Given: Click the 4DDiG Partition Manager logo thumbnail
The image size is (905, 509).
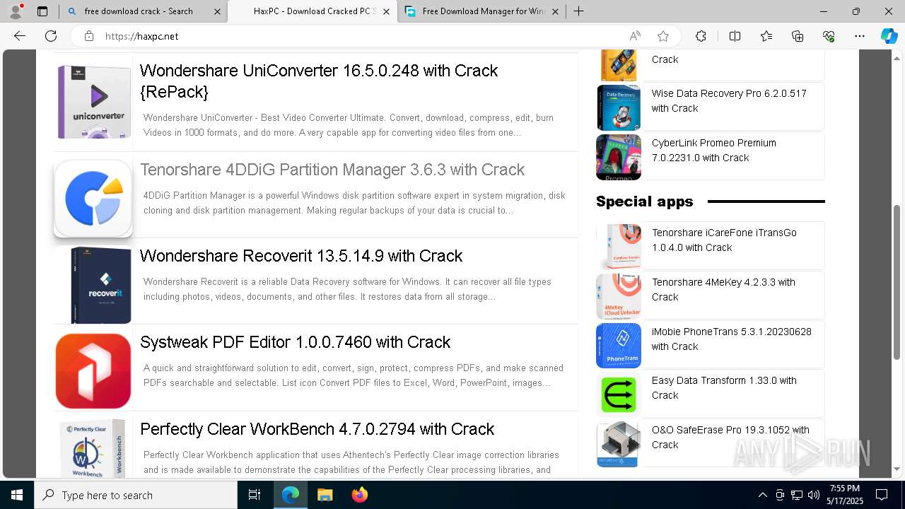Looking at the screenshot, I should point(93,199).
